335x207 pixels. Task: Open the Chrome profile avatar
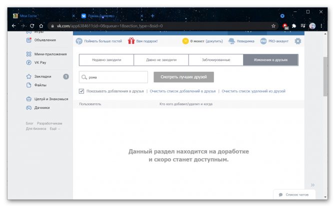[312, 26]
